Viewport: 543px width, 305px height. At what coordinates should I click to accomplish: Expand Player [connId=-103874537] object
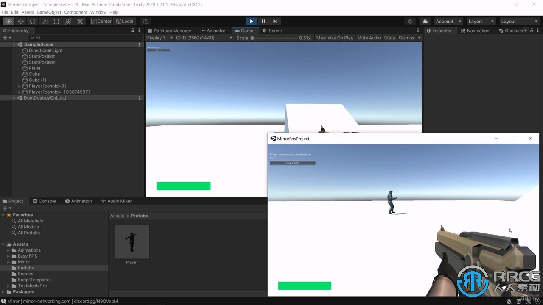pos(20,92)
